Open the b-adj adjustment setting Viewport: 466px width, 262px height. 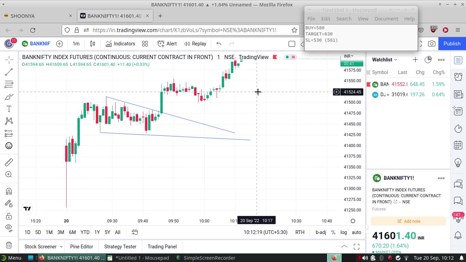pyautogui.click(x=321, y=232)
